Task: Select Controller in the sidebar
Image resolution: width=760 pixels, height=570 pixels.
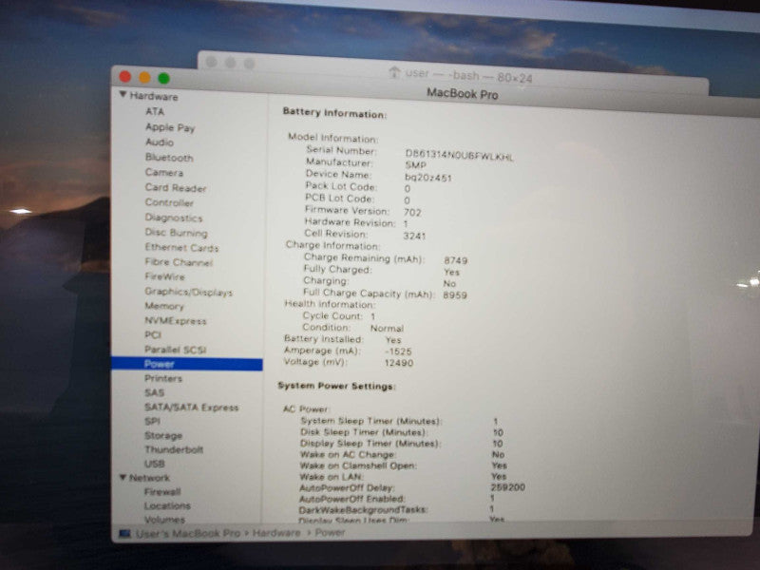Action: pyautogui.click(x=169, y=202)
